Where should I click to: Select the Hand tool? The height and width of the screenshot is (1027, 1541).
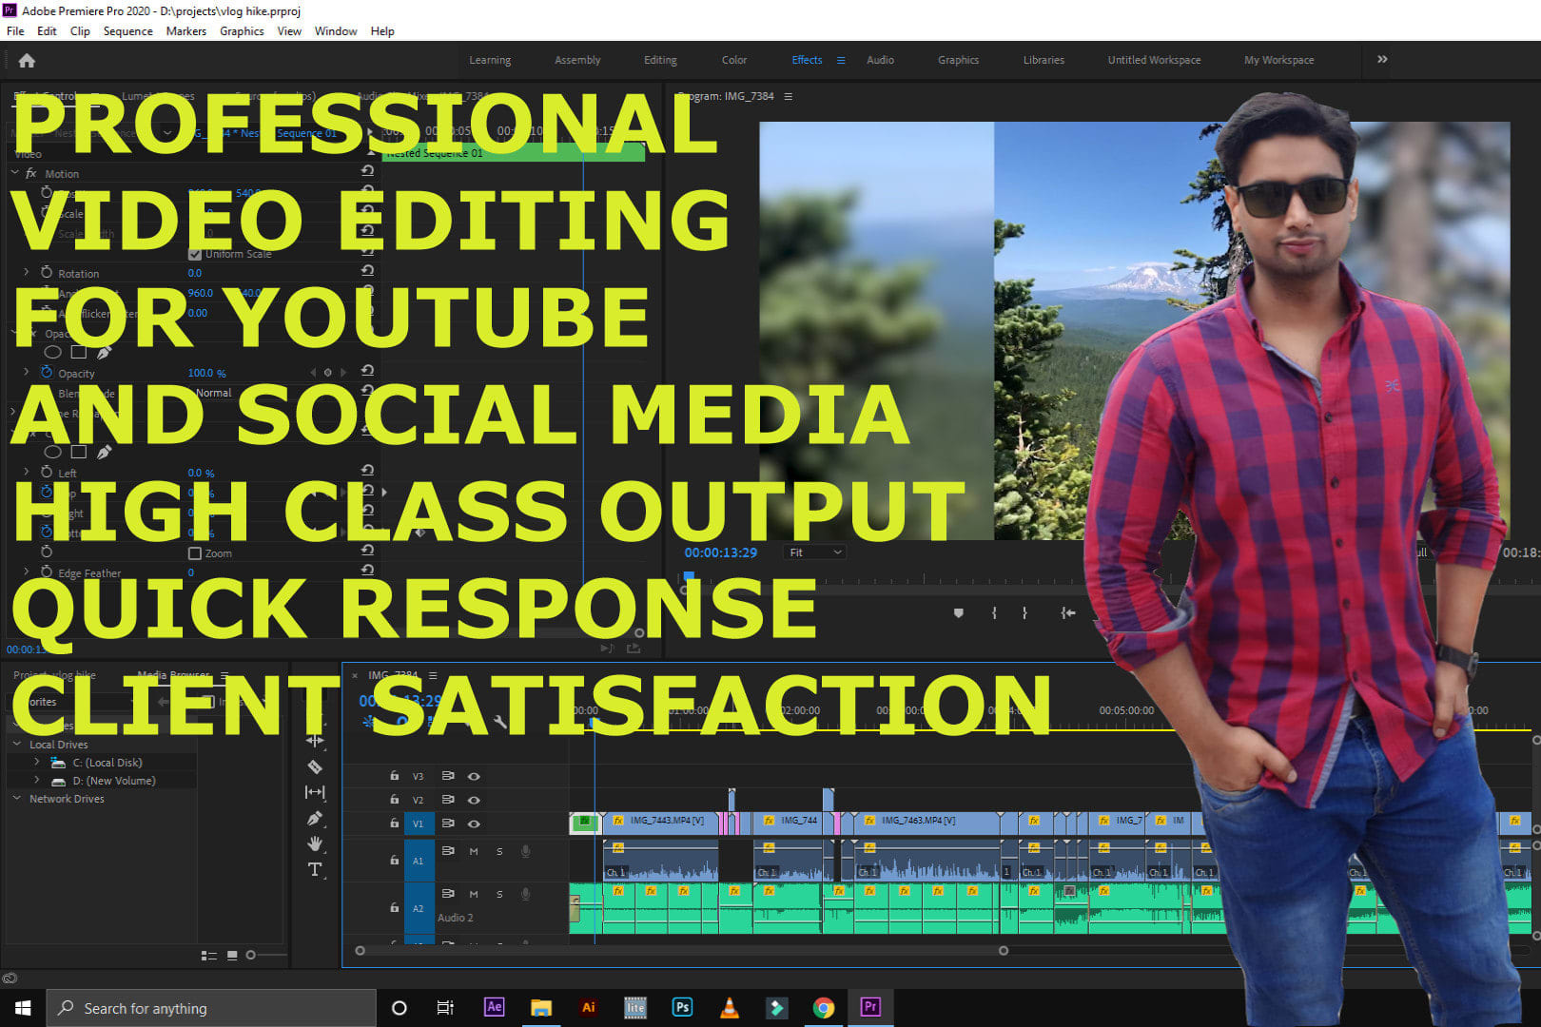click(315, 843)
